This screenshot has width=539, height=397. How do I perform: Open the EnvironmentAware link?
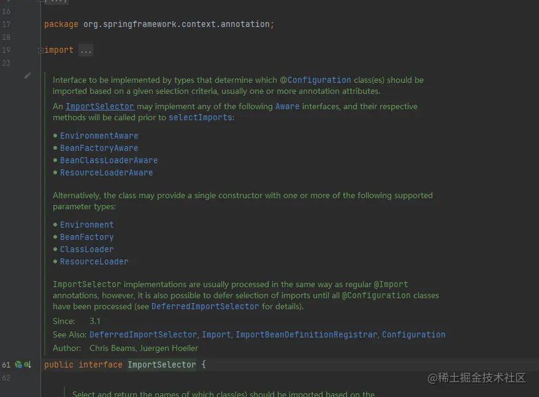click(x=99, y=136)
